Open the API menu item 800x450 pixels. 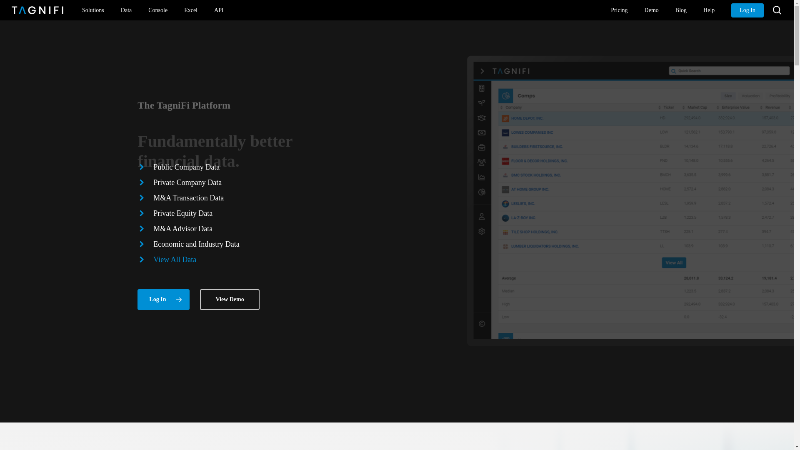point(219,10)
